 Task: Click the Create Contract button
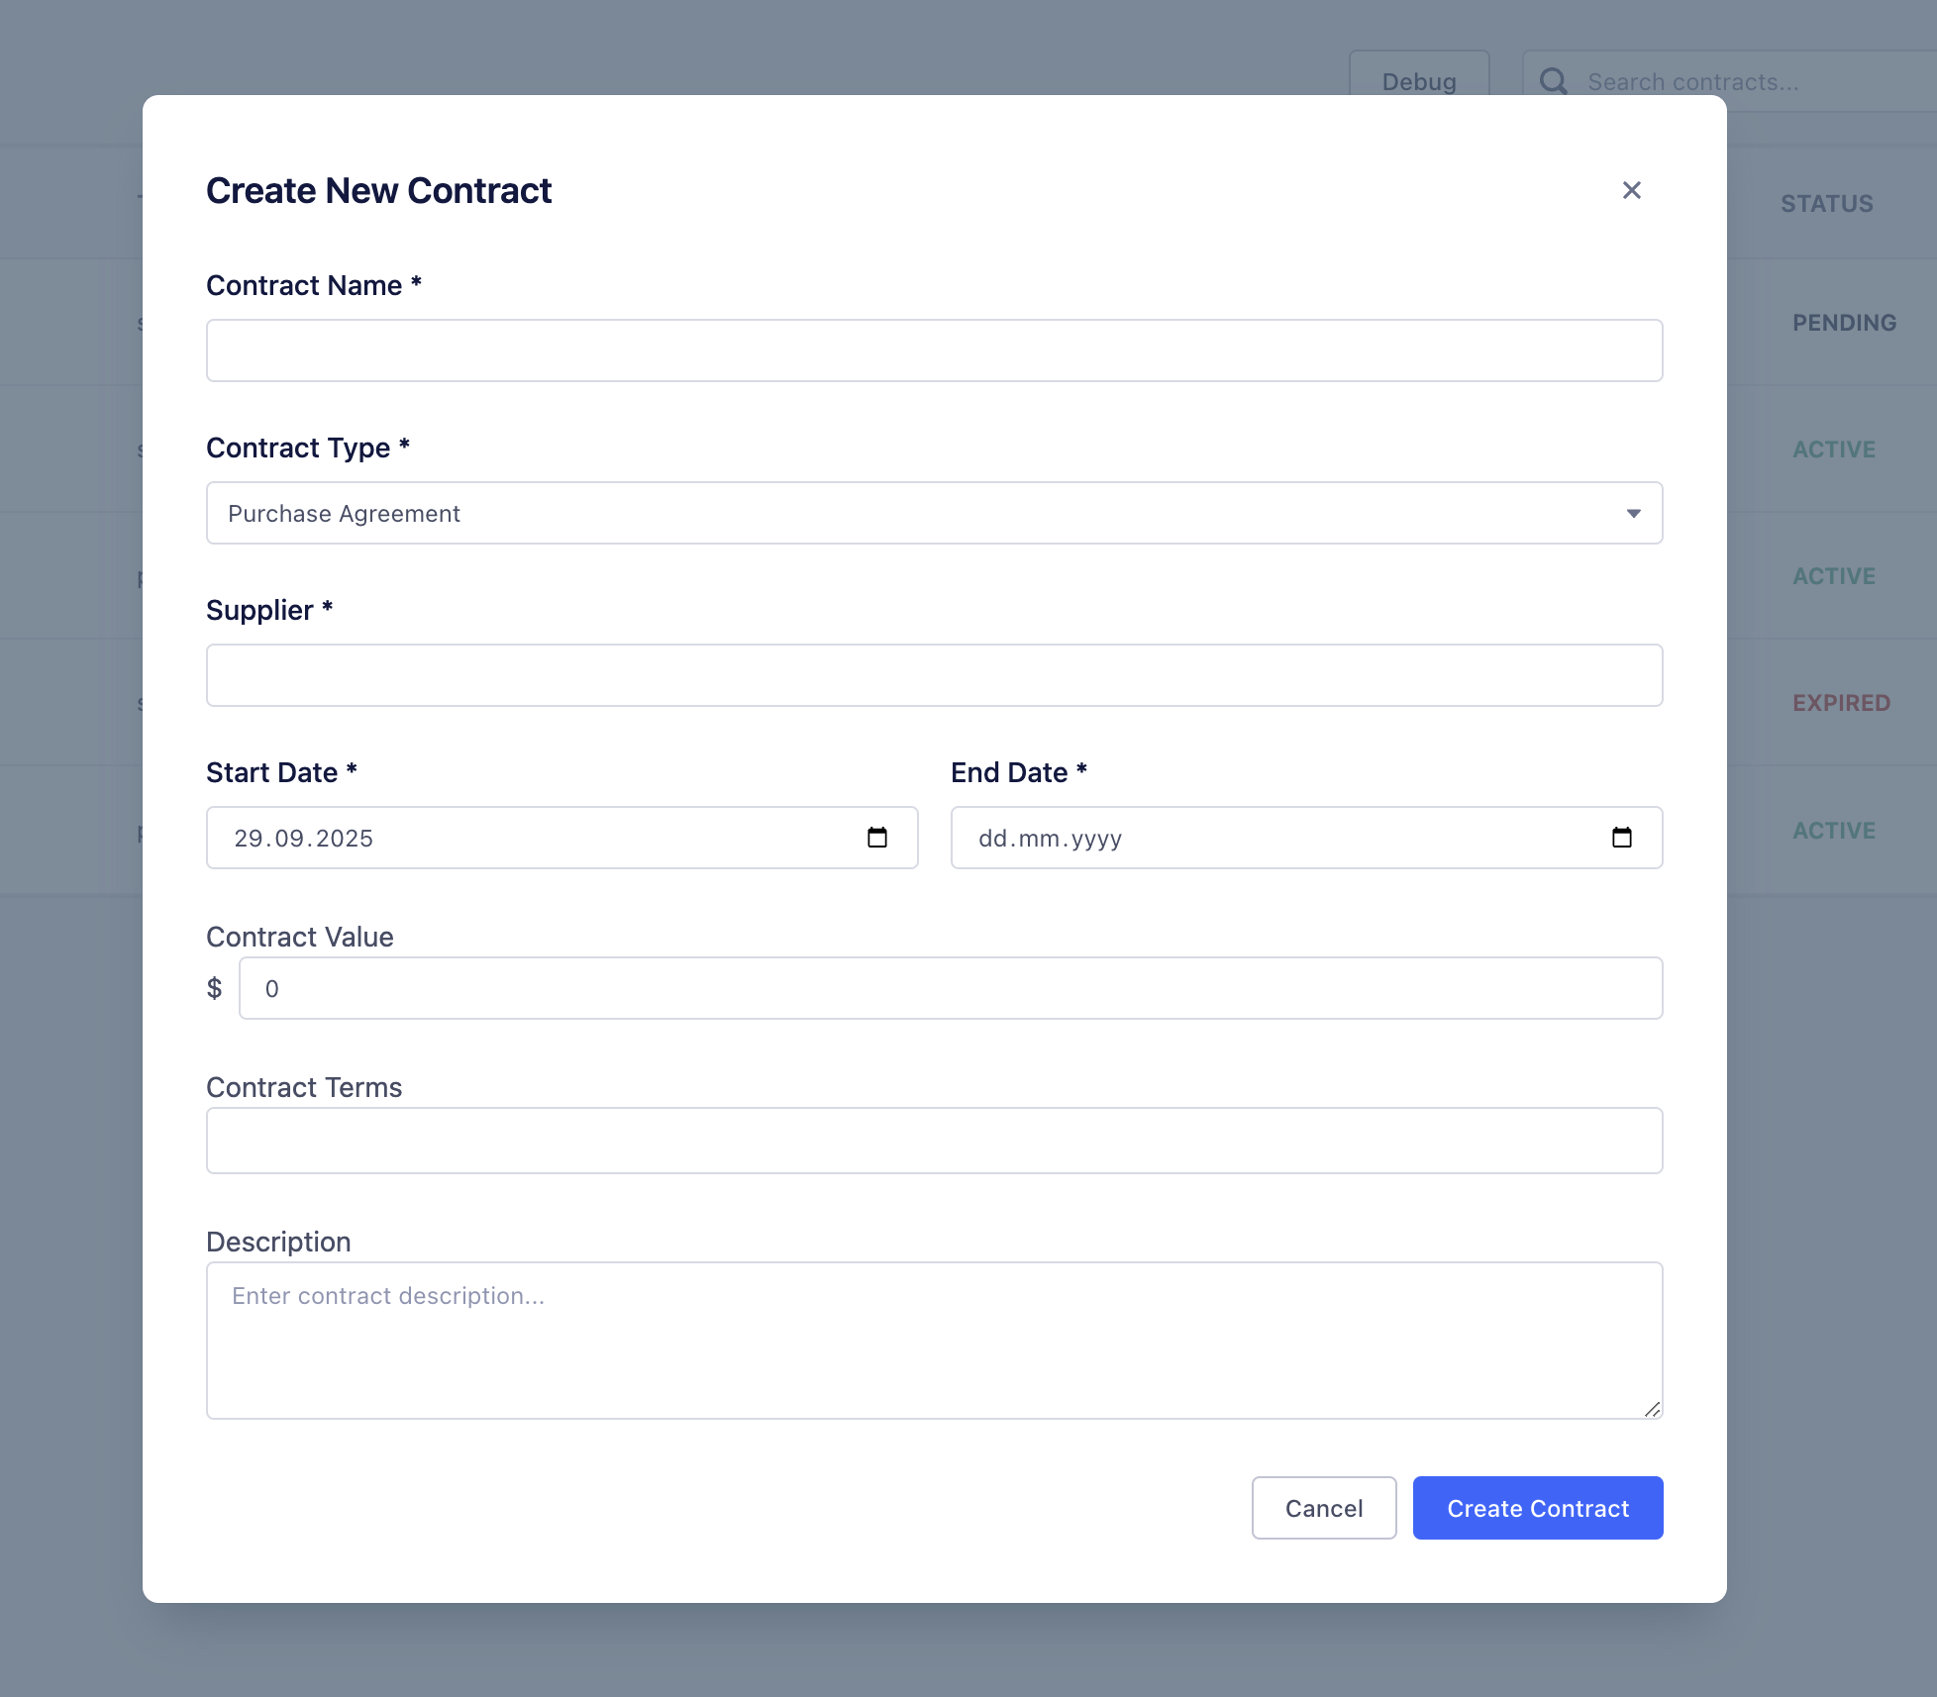pyautogui.click(x=1537, y=1508)
